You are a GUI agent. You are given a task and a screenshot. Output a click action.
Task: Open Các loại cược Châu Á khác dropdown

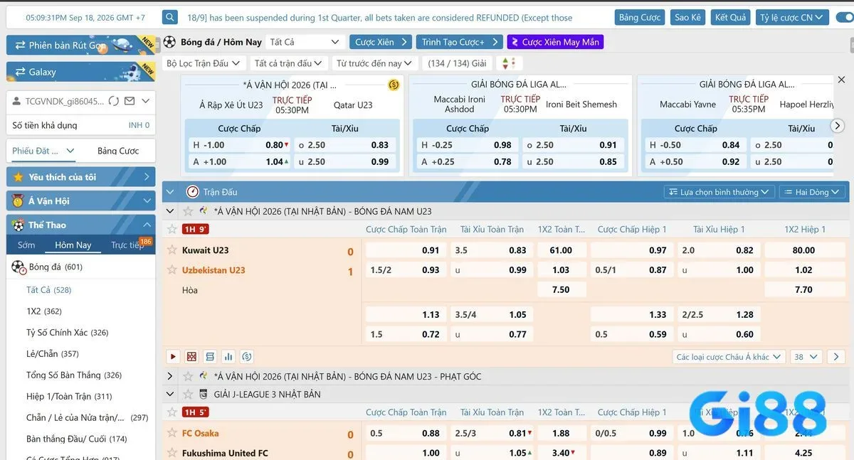pos(729,357)
